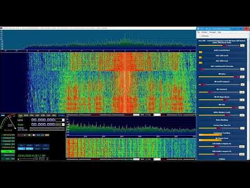Click the green Stop [F2] button
This screenshot has height=188, width=250.
click(x=8, y=151)
